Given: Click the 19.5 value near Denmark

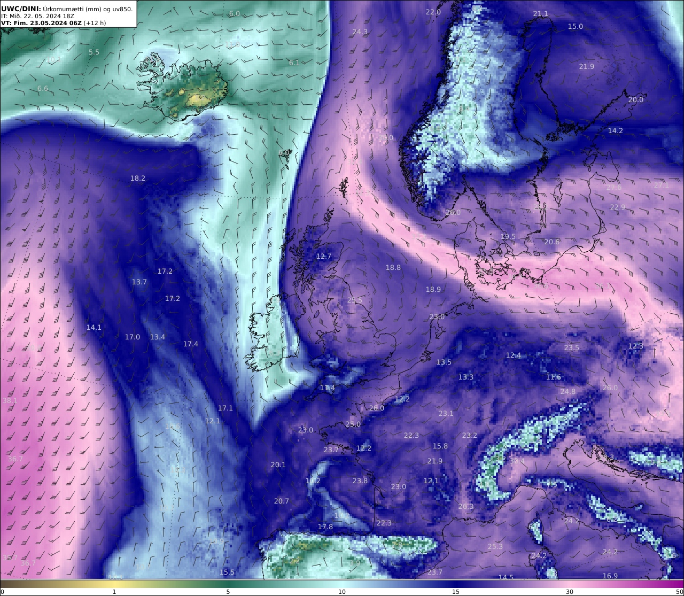Looking at the screenshot, I should 508,236.
